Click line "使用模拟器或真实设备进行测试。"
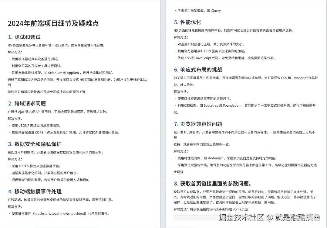The height and width of the screenshot is (228, 327). pyautogui.click(x=35, y=59)
